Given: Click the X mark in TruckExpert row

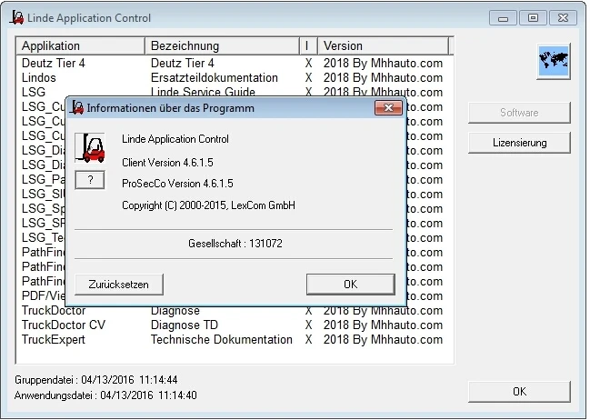Looking at the screenshot, I should 308,339.
